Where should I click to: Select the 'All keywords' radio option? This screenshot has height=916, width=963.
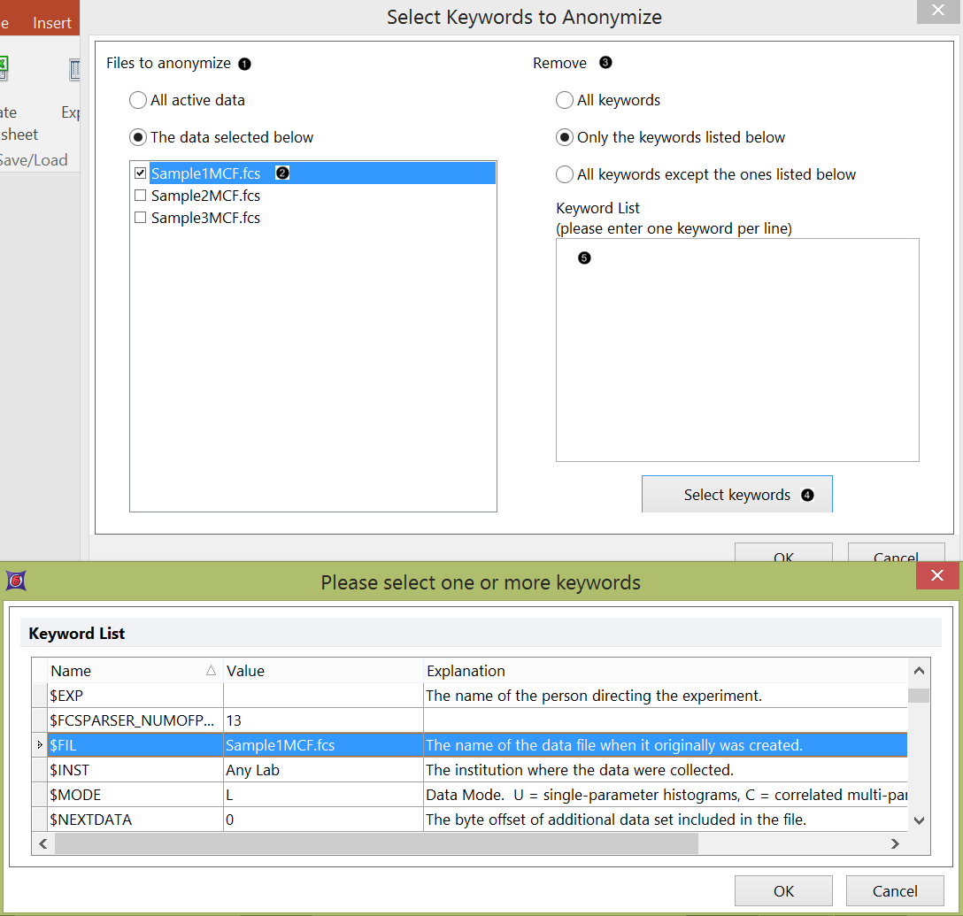(565, 100)
